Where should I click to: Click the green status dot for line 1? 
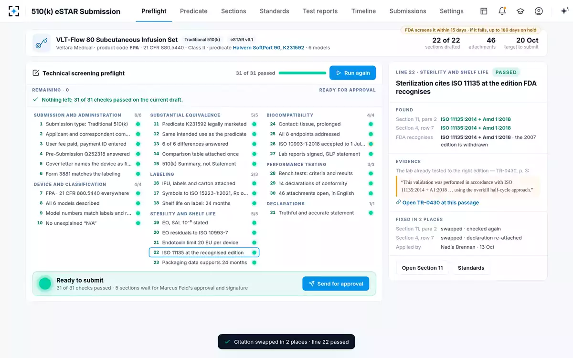click(x=138, y=124)
